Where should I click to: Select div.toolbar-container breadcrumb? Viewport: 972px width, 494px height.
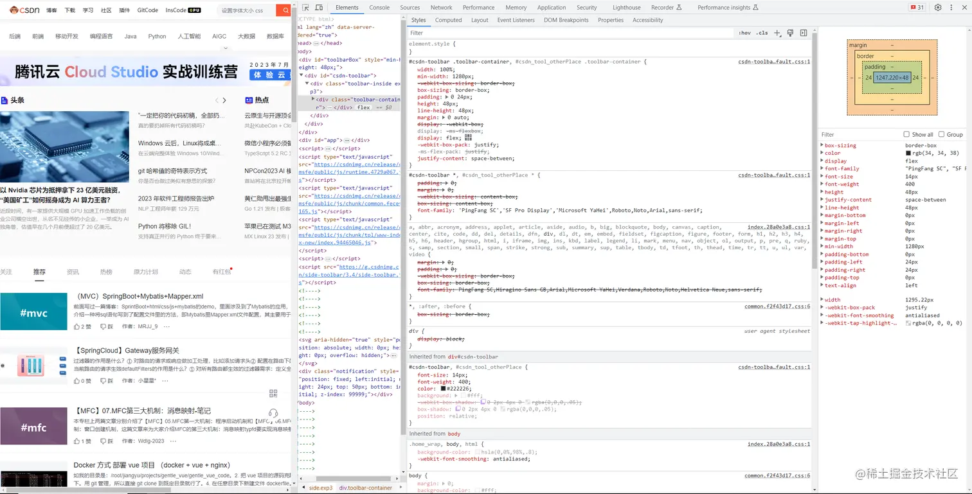[x=366, y=488]
